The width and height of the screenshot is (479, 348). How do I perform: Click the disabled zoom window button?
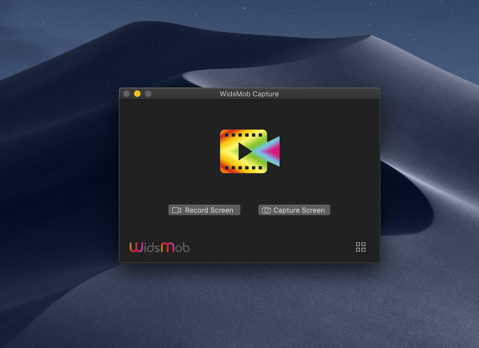click(148, 94)
